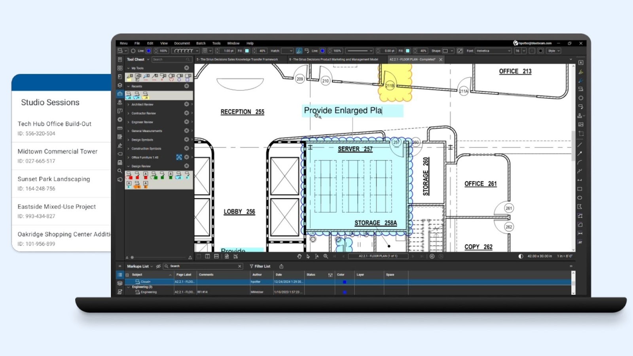Screen dimensions: 633x356
Task: Collapse the Engineering markup group
Action: [129, 287]
